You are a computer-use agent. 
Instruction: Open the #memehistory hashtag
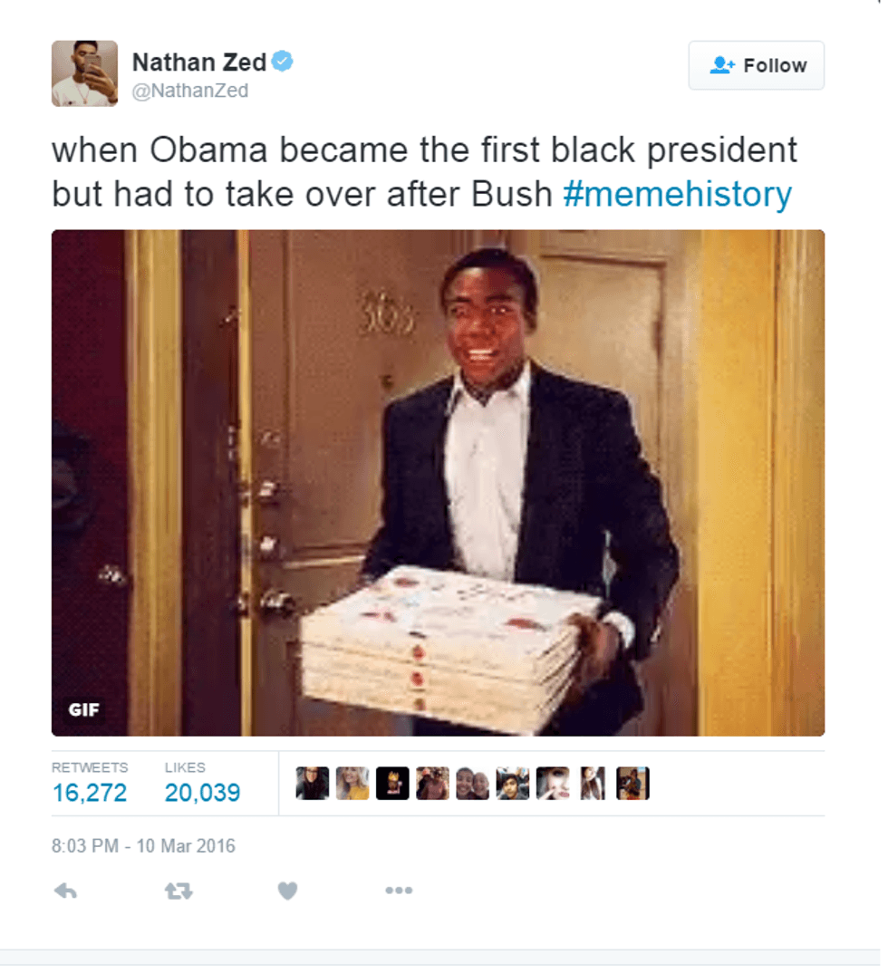pyautogui.click(x=677, y=194)
